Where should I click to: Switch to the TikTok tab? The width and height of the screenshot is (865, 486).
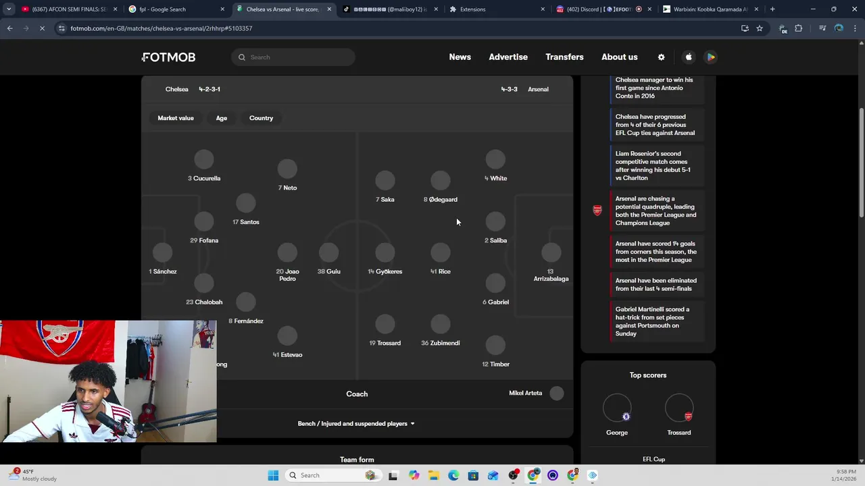pos(391,9)
